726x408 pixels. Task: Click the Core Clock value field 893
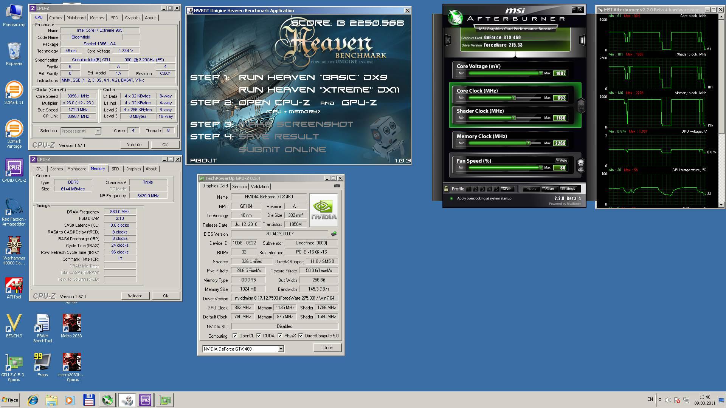pyautogui.click(x=560, y=98)
